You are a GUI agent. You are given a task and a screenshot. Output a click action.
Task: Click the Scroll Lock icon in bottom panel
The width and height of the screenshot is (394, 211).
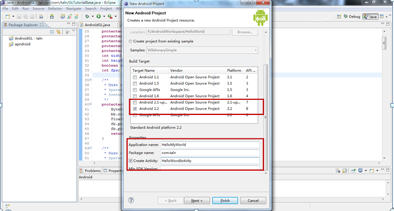coord(345,171)
